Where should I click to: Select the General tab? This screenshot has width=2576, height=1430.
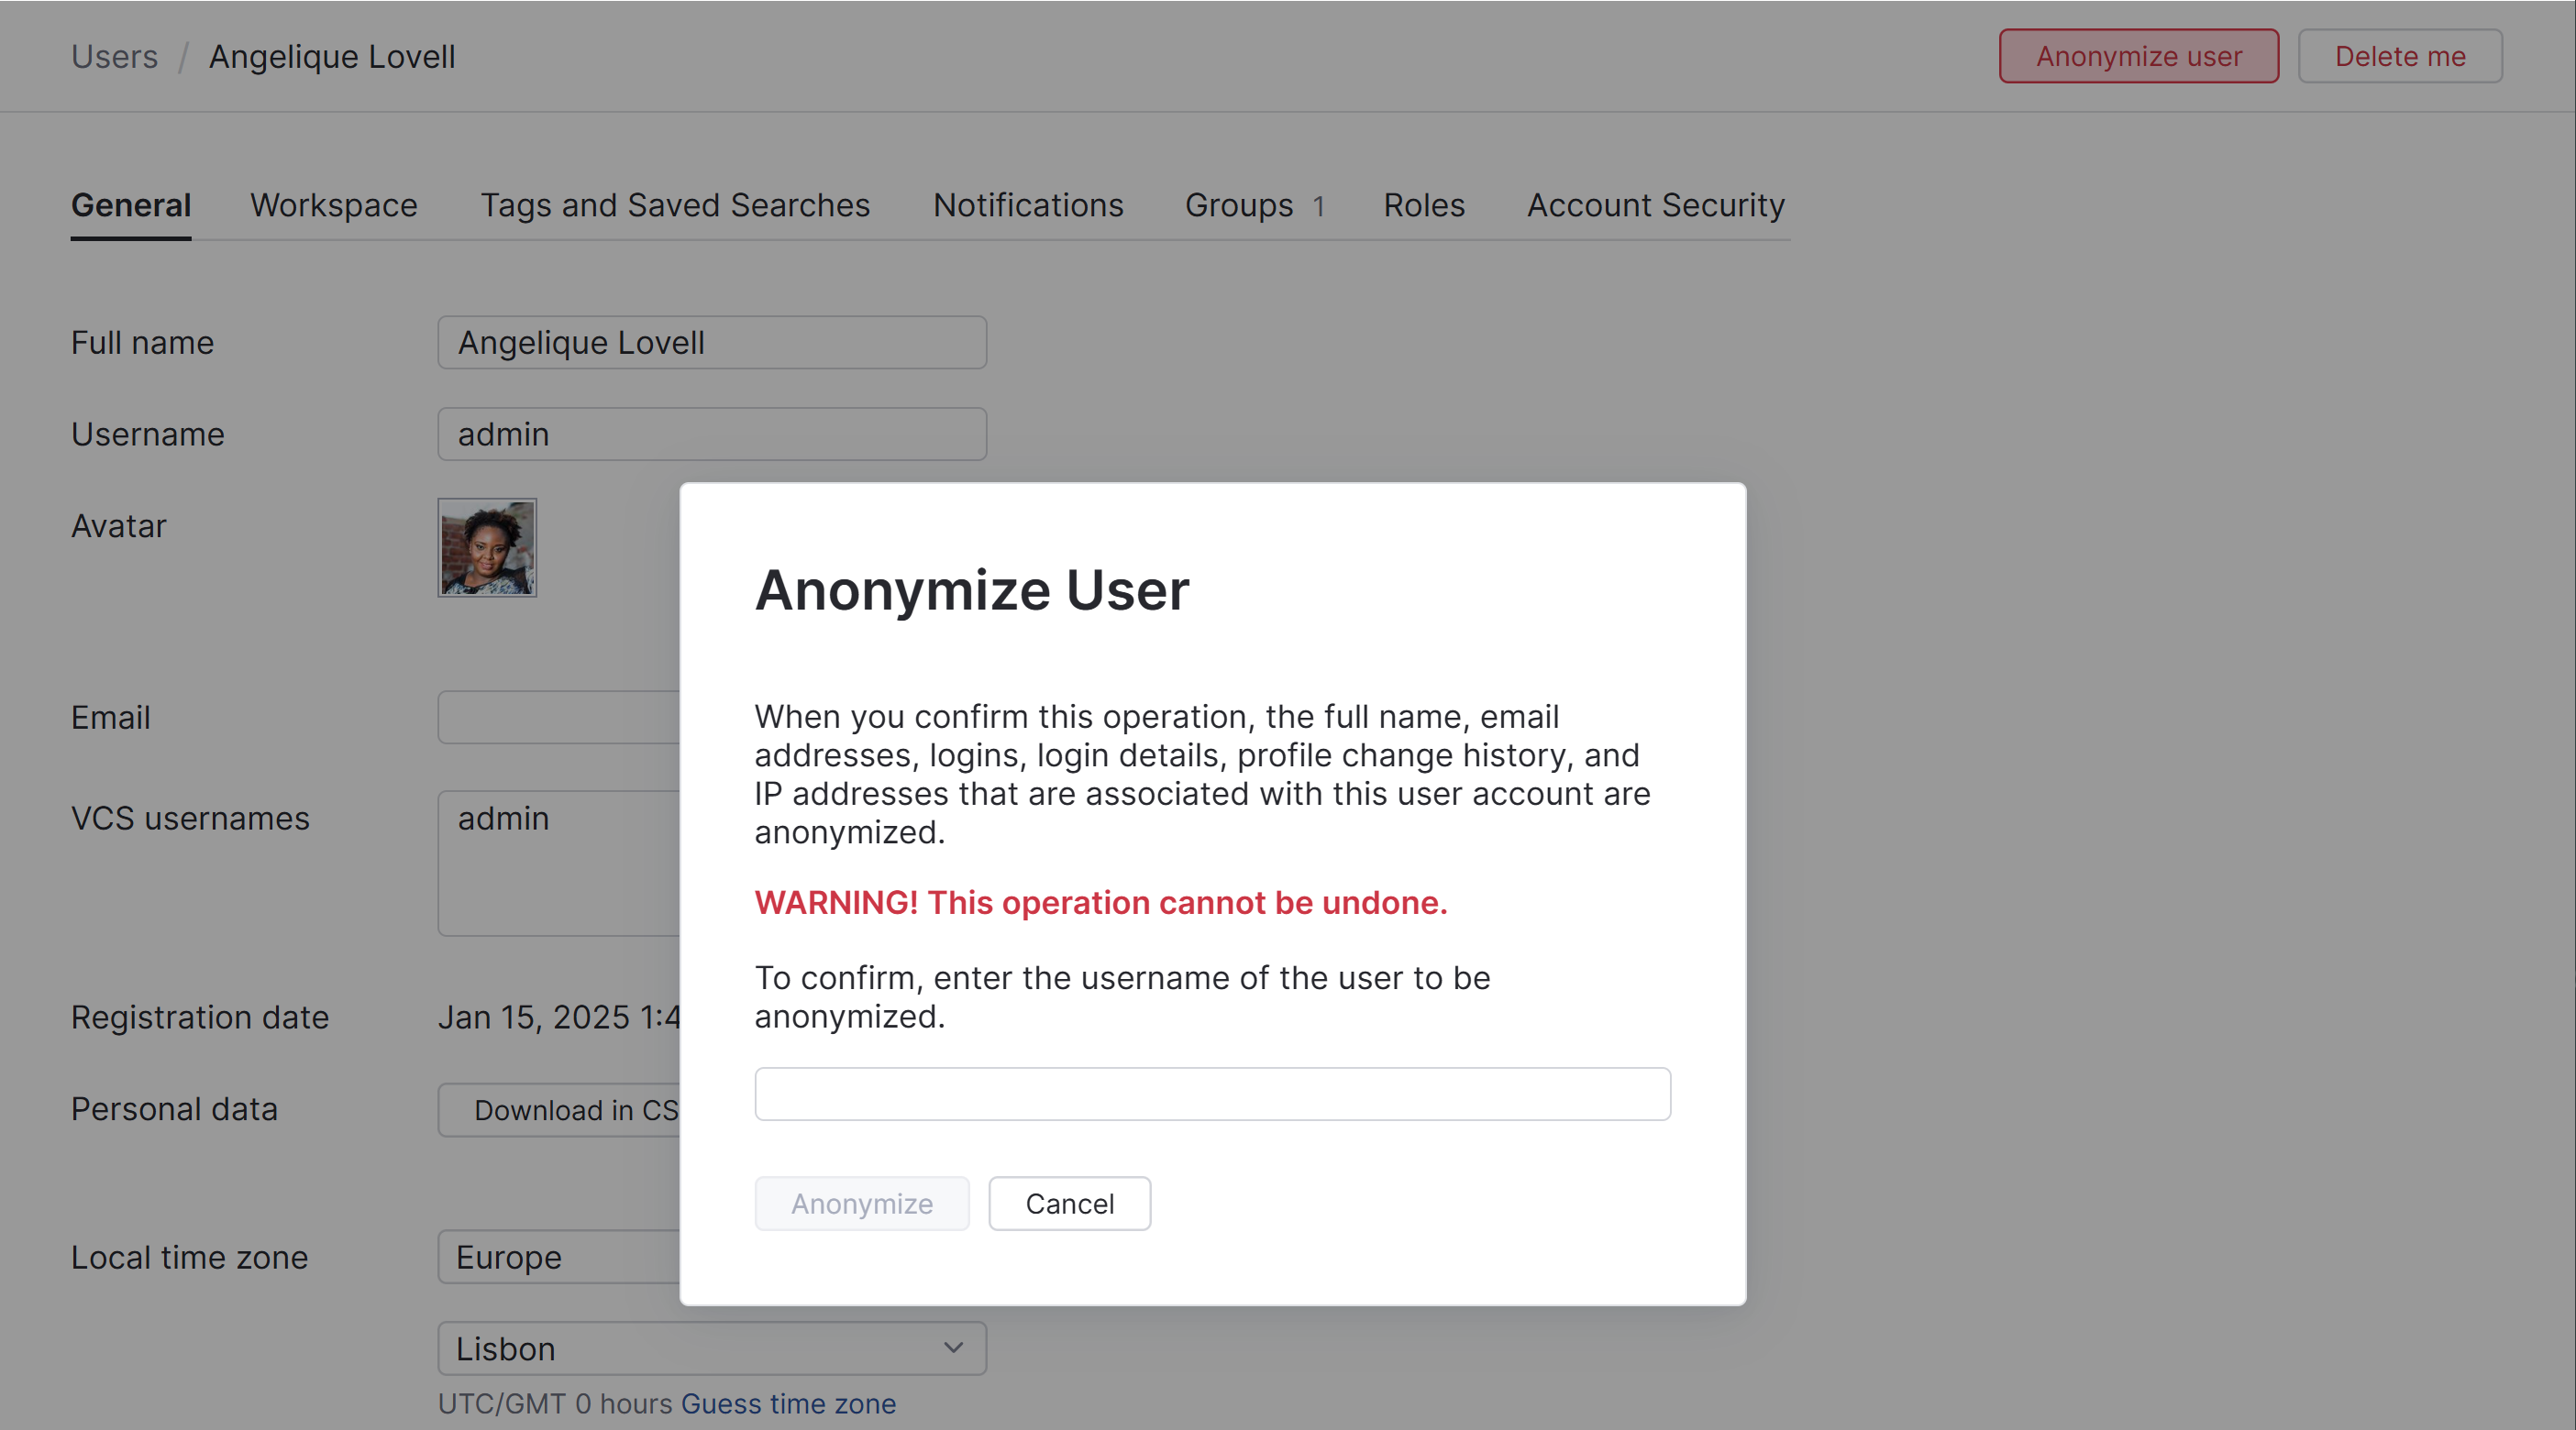click(131, 204)
